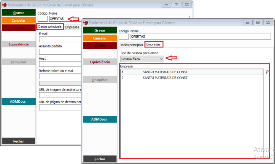Minimize the front Parâmetros window

(x=248, y=23)
